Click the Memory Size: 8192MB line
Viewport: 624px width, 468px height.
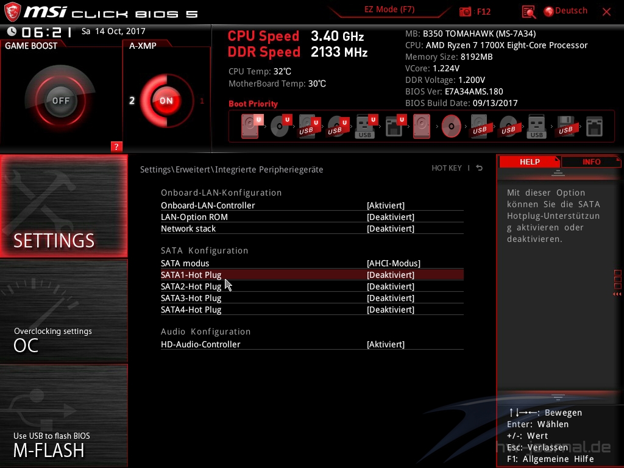(449, 57)
